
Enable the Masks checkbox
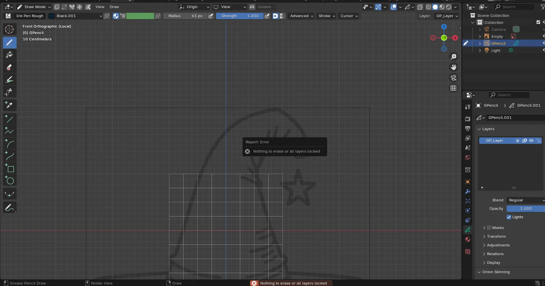489,228
